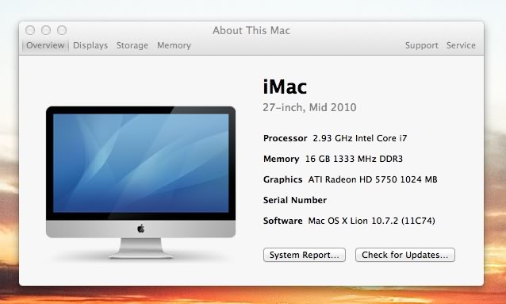Open the Service section
This screenshot has height=304, width=506.
[461, 45]
